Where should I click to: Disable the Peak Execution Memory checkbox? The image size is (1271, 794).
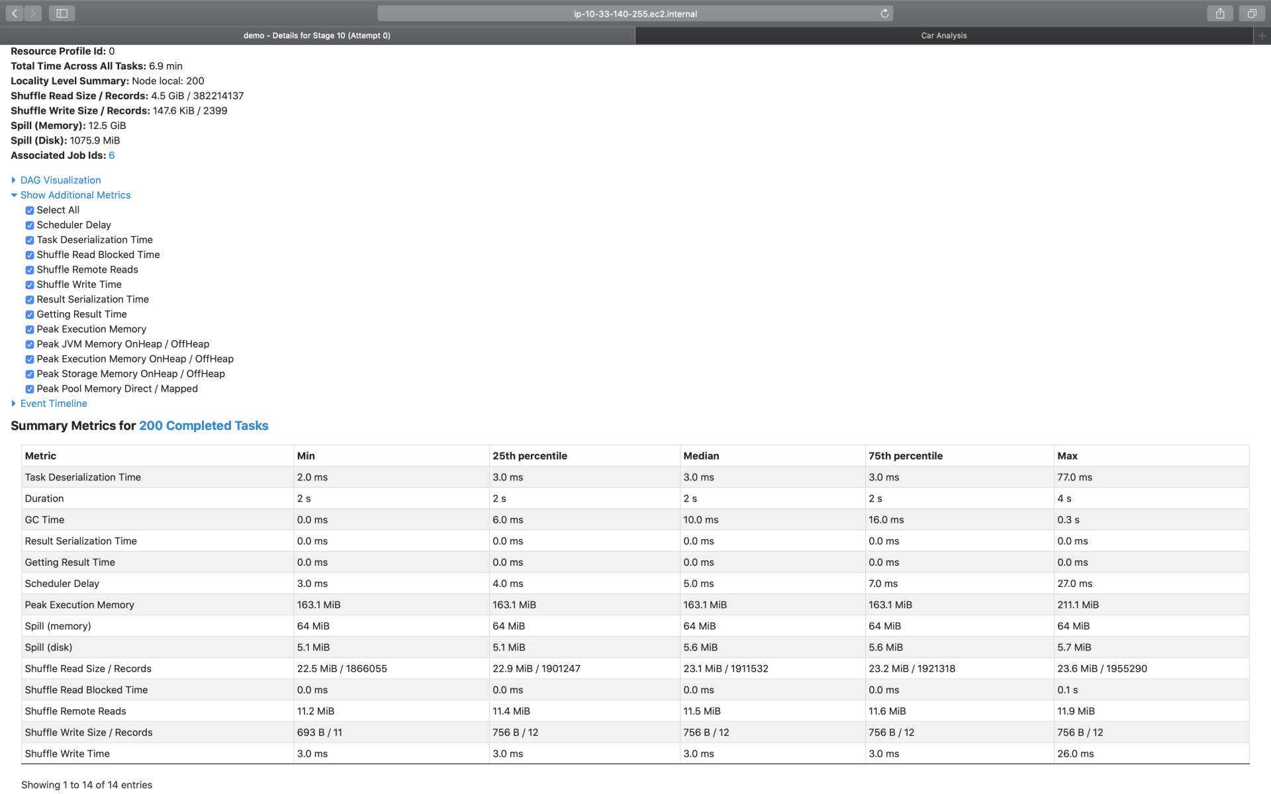(30, 330)
